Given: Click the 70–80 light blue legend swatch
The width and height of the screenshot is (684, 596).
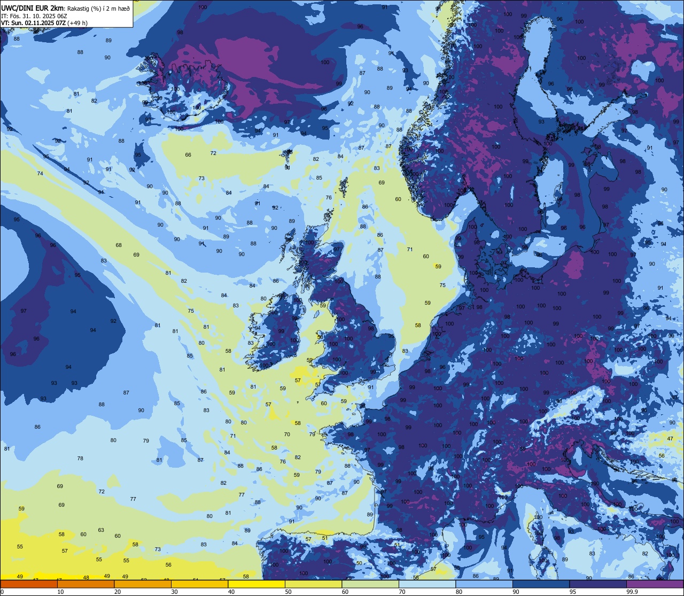Looking at the screenshot, I should [428, 584].
